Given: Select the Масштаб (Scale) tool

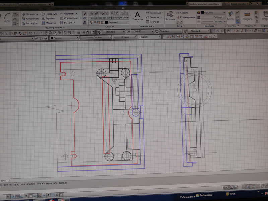Looking at the screenshot, I should [49, 23].
